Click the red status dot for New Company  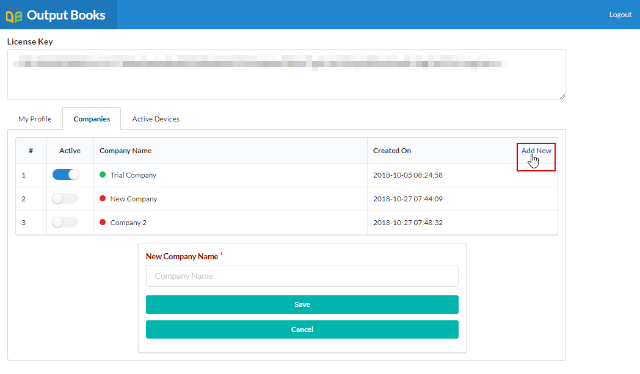pyautogui.click(x=103, y=198)
